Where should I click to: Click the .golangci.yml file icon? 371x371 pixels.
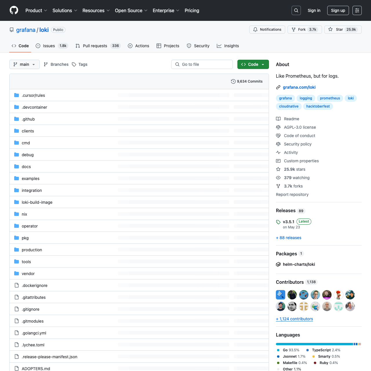click(x=17, y=333)
